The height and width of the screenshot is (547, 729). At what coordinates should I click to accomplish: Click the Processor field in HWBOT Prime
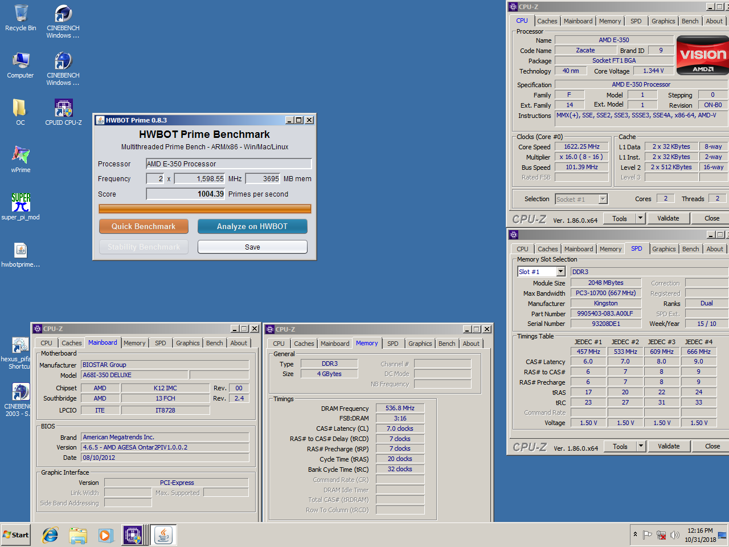pos(229,164)
